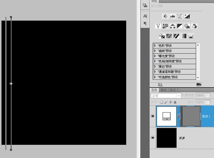Add a Brightness/Contrast adjustment
Screen dimensions: 214x158
coord(165,16)
